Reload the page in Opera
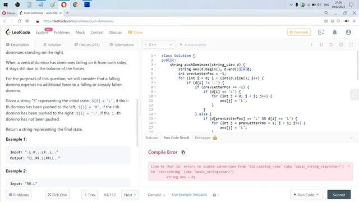 click(x=20, y=21)
